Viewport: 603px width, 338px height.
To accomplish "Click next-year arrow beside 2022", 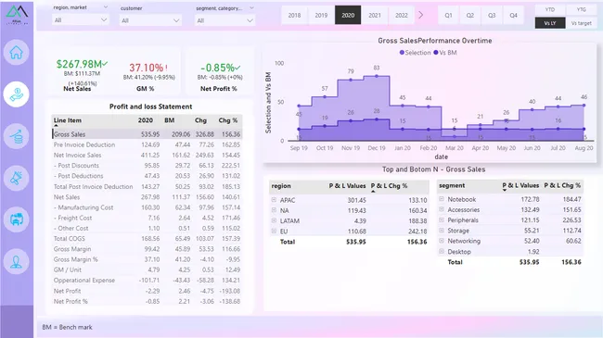I will pyautogui.click(x=421, y=15).
